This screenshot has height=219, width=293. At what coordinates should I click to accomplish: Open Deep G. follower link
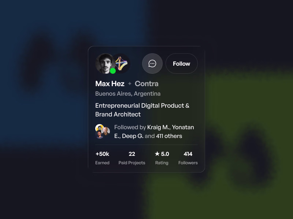pos(133,136)
